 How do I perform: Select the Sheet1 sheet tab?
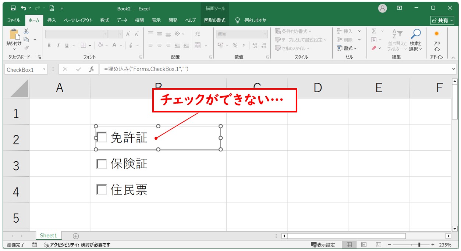click(49, 236)
